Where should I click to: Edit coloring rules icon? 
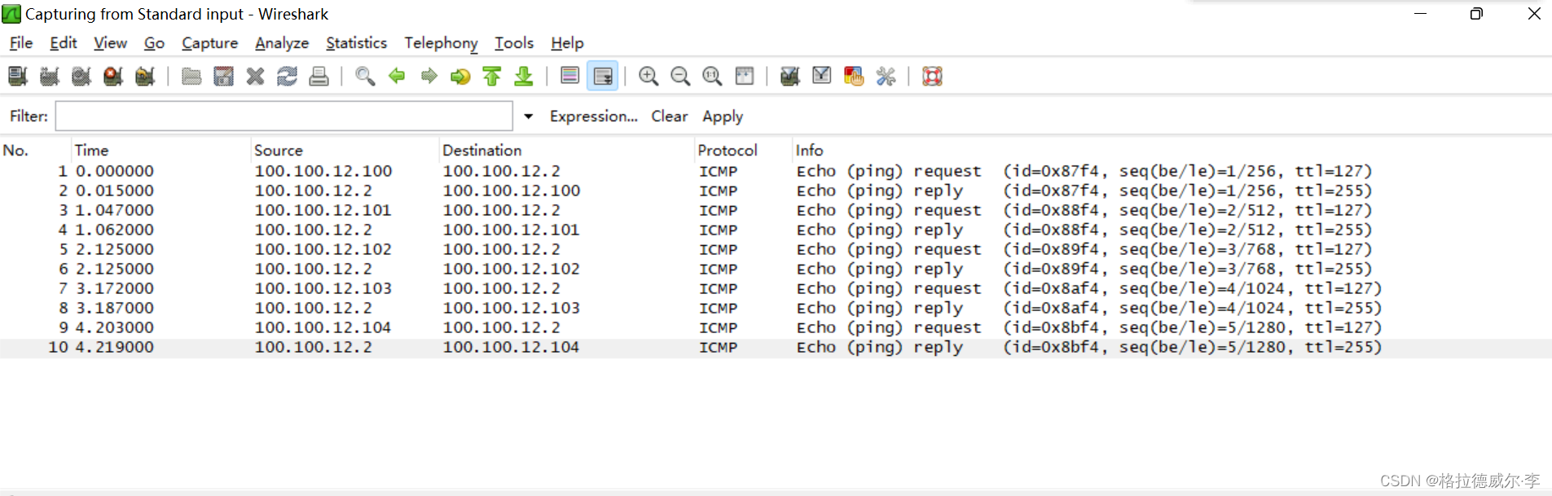tap(854, 77)
